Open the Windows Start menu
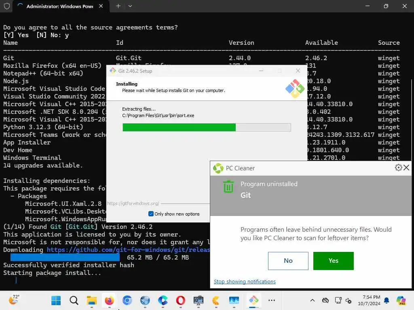The width and height of the screenshot is (414, 310). click(56, 300)
